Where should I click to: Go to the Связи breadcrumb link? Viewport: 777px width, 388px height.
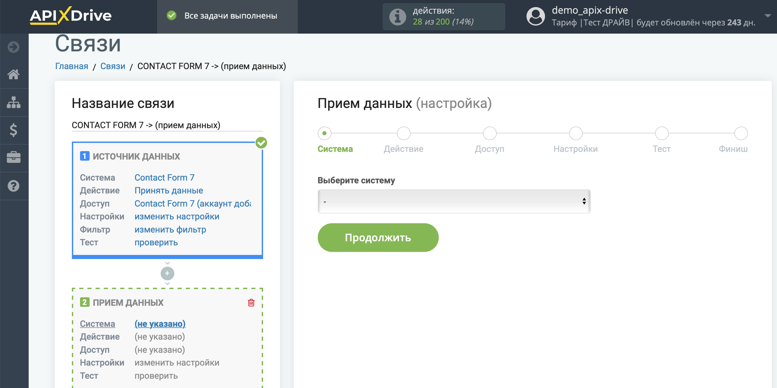(113, 66)
